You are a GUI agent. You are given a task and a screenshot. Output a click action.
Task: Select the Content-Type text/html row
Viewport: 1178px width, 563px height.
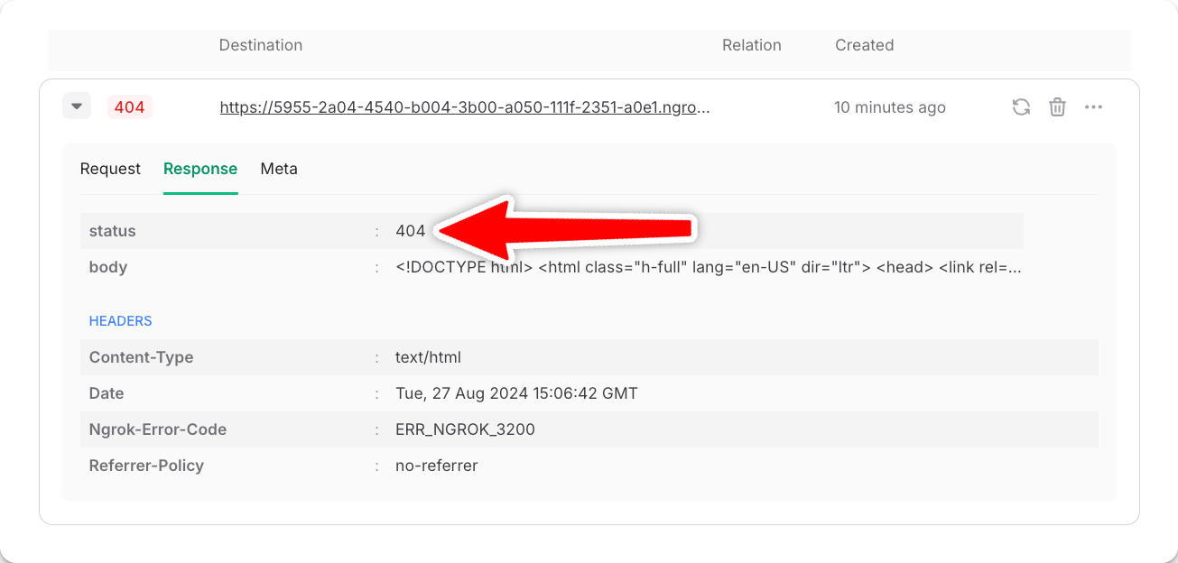pyautogui.click(x=589, y=357)
